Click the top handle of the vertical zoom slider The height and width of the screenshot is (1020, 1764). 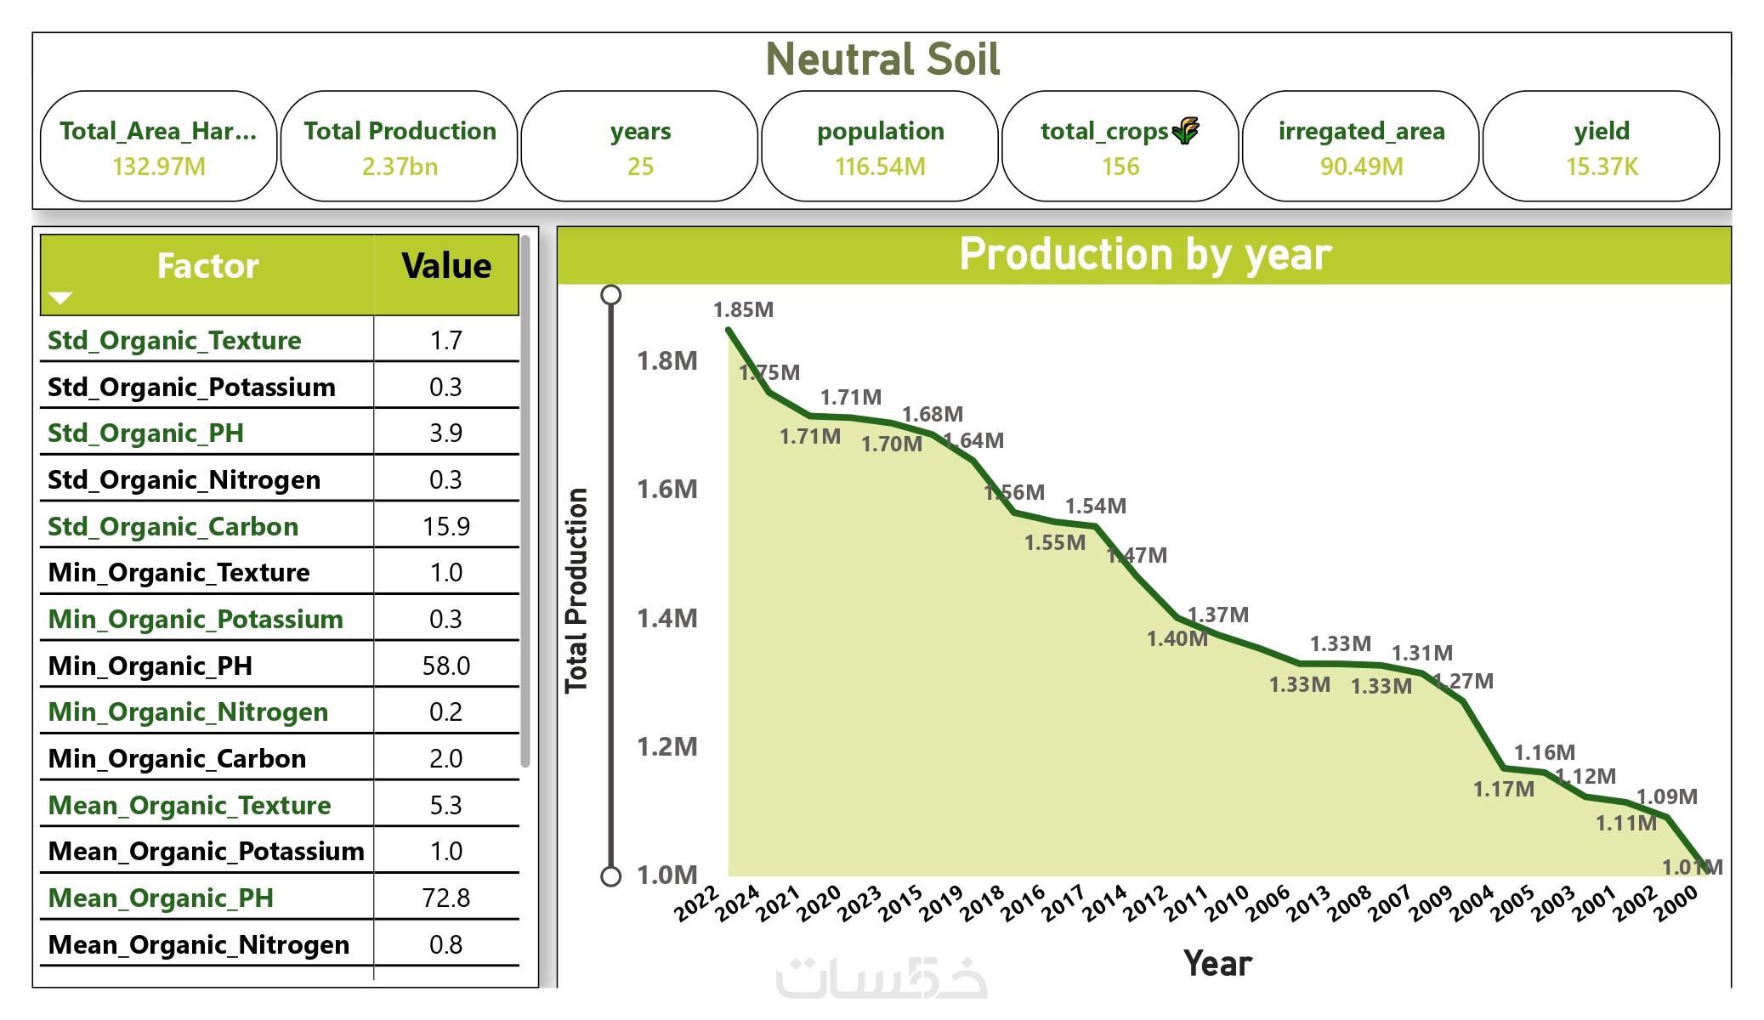pyautogui.click(x=610, y=295)
